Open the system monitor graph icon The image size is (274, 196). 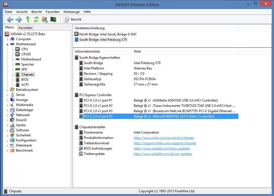coord(53,19)
